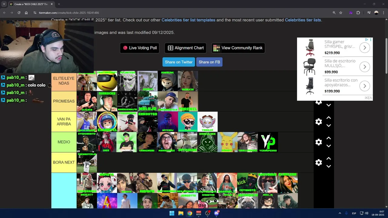This screenshot has width=388, height=218.
Task: Open Live Voting Poll
Action: pyautogui.click(x=140, y=48)
